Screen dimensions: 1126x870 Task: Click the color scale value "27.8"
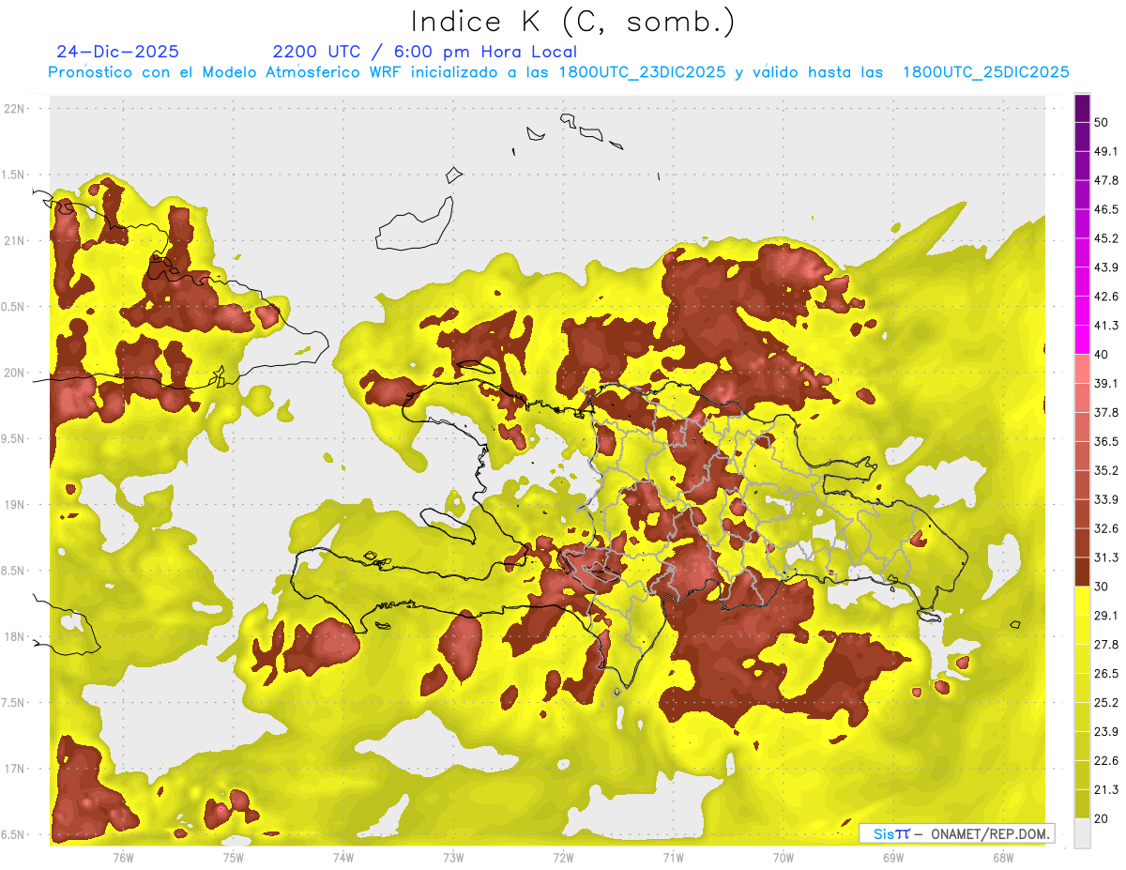(x=1105, y=644)
